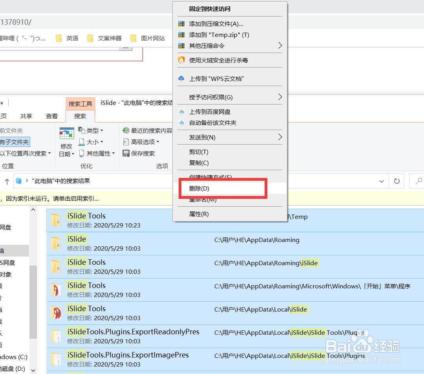
Task: Click the path C:\用户\HE\AppData\Roaming
Action: pyautogui.click(x=257, y=240)
